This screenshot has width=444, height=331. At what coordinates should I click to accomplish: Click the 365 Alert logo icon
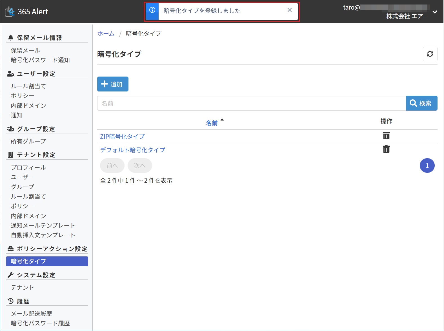pos(10,12)
